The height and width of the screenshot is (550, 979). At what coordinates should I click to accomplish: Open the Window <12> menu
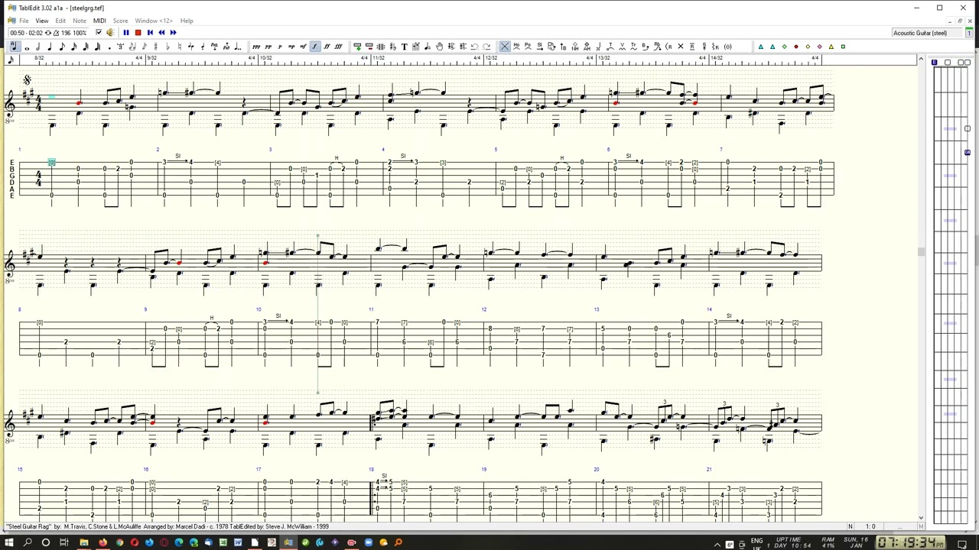click(x=153, y=21)
